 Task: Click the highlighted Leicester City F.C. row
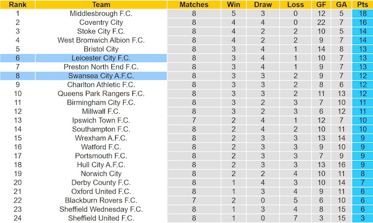pos(101,58)
